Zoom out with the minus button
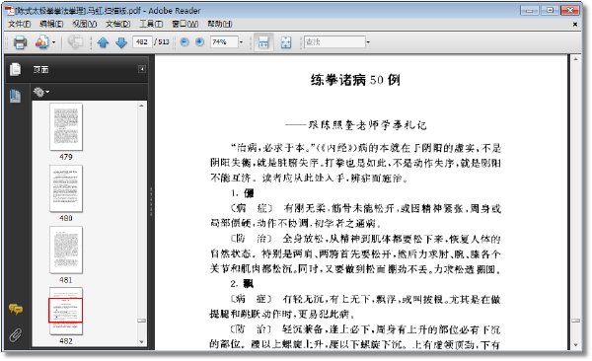592x361 pixels. pyautogui.click(x=185, y=41)
